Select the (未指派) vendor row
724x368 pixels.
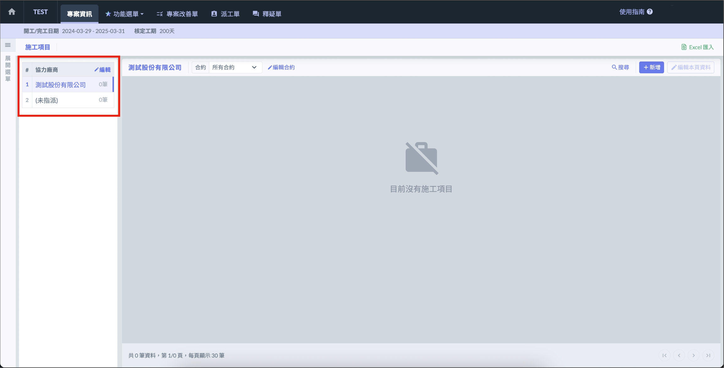(47, 100)
